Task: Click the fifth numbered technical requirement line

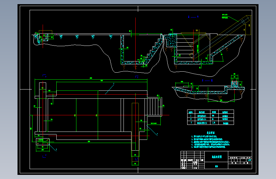Action: [209, 147]
